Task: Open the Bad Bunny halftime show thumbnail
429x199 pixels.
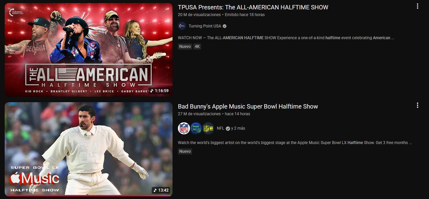Action: click(x=88, y=149)
